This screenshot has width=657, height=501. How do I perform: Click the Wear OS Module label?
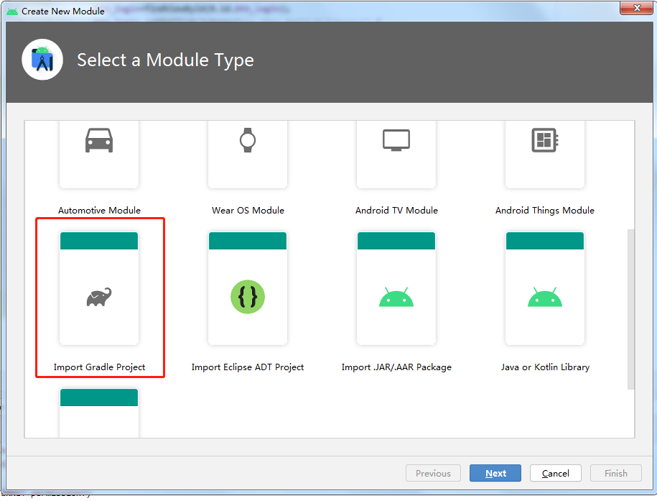[x=248, y=210]
